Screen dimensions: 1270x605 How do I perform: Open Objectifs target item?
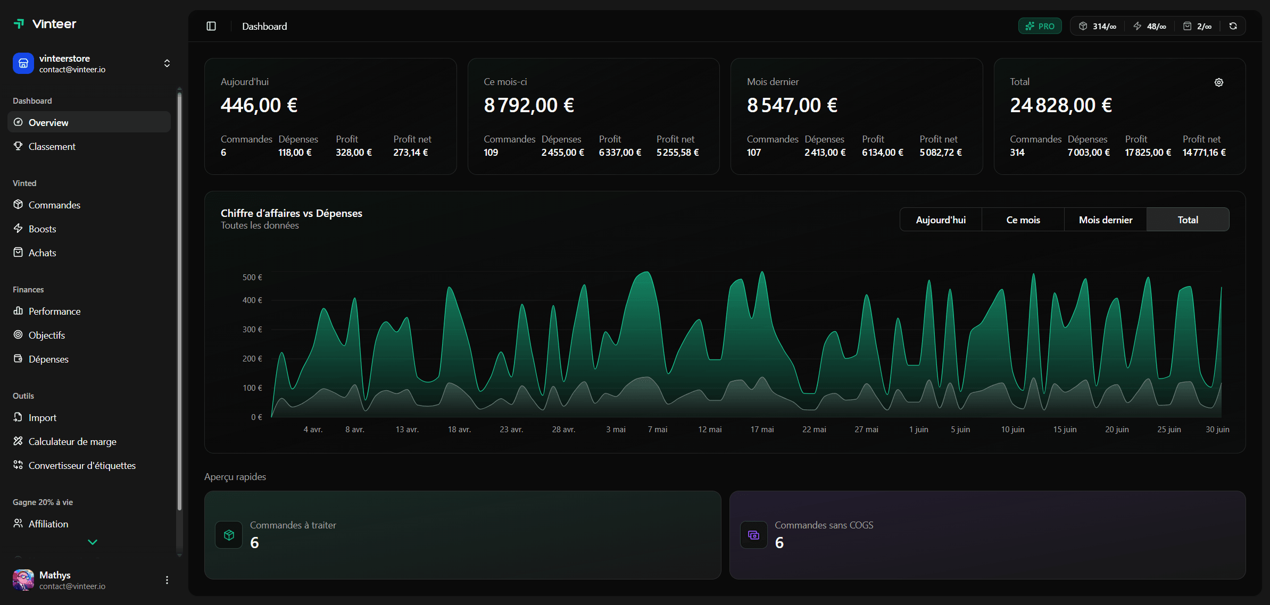[46, 335]
